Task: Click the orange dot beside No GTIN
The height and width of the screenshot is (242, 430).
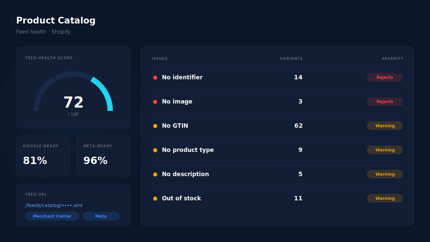Action: point(155,126)
